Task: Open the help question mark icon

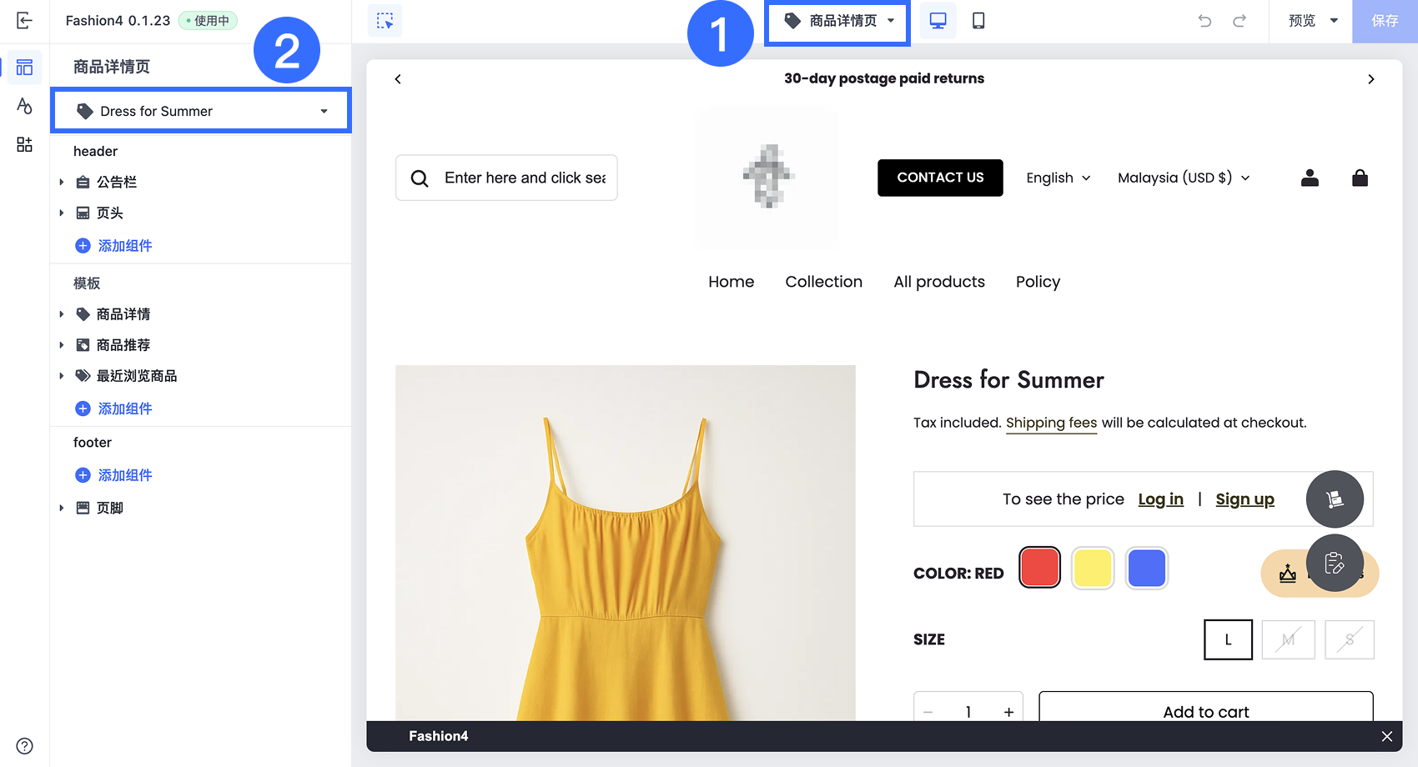Action: (x=24, y=745)
